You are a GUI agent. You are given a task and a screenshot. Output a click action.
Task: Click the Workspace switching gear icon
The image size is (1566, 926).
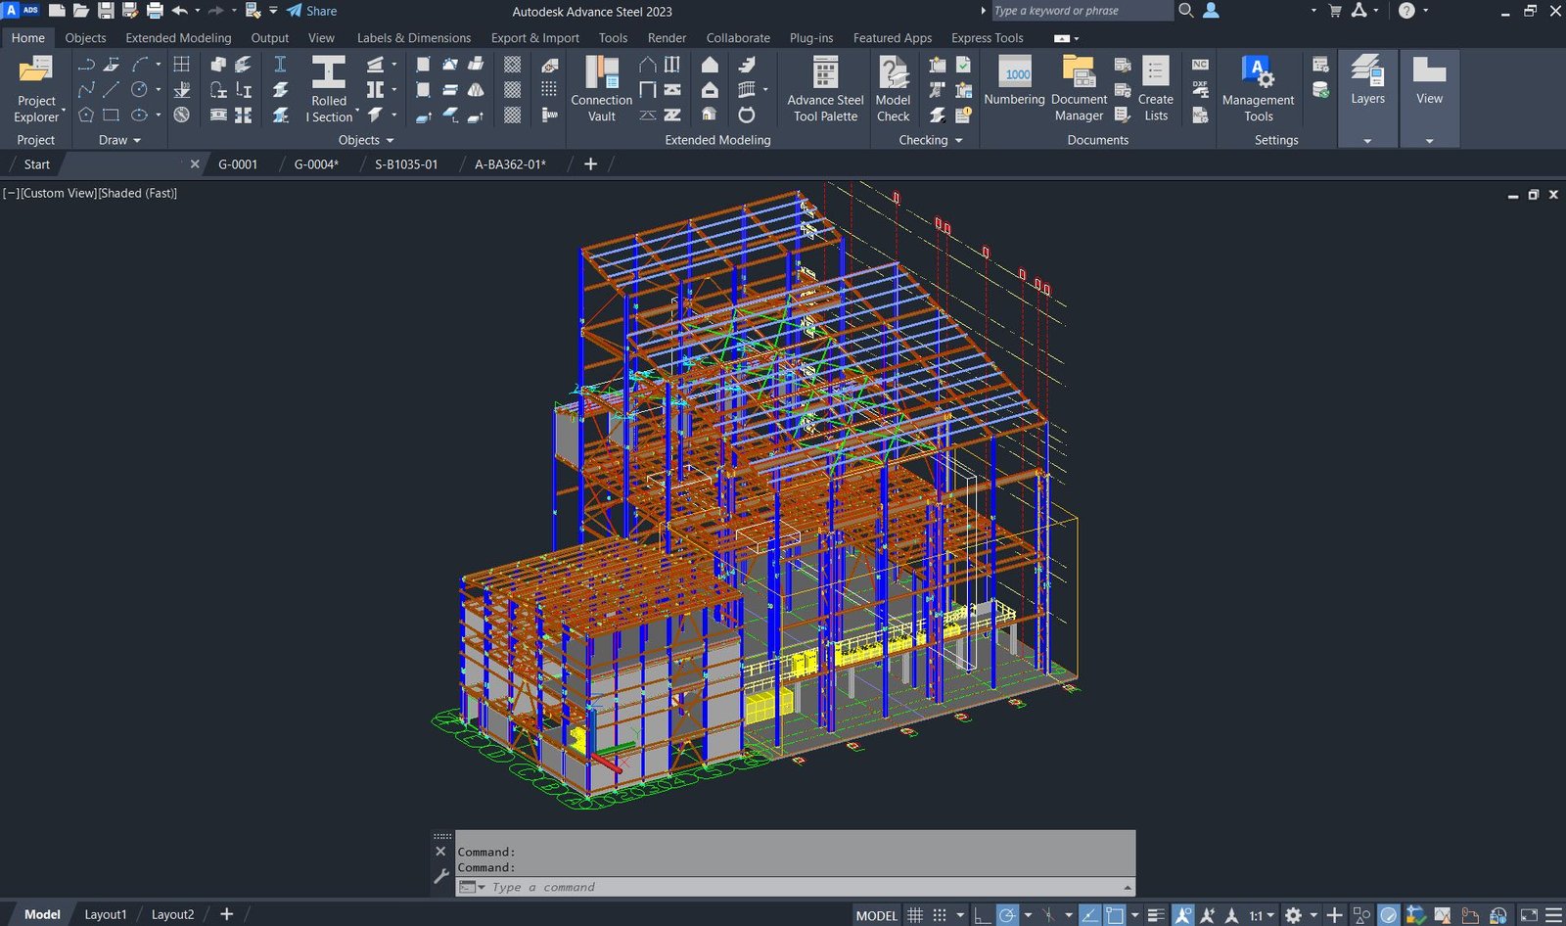click(x=1293, y=915)
